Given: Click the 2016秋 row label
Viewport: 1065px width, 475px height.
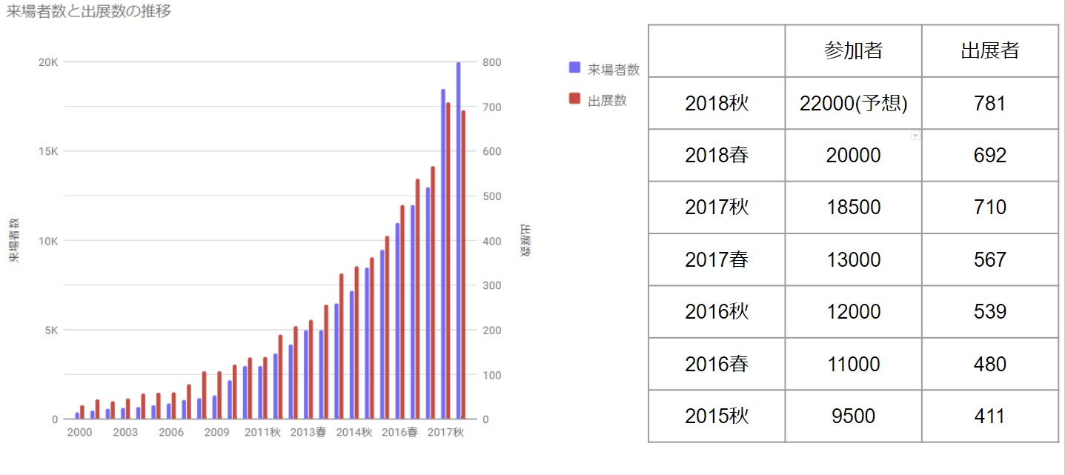Looking at the screenshot, I should pyautogui.click(x=717, y=311).
